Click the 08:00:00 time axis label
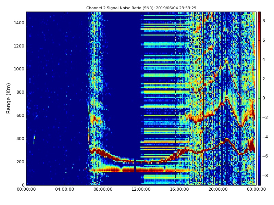Image resolution: width=274 pixels, height=205 pixels. tap(103, 189)
